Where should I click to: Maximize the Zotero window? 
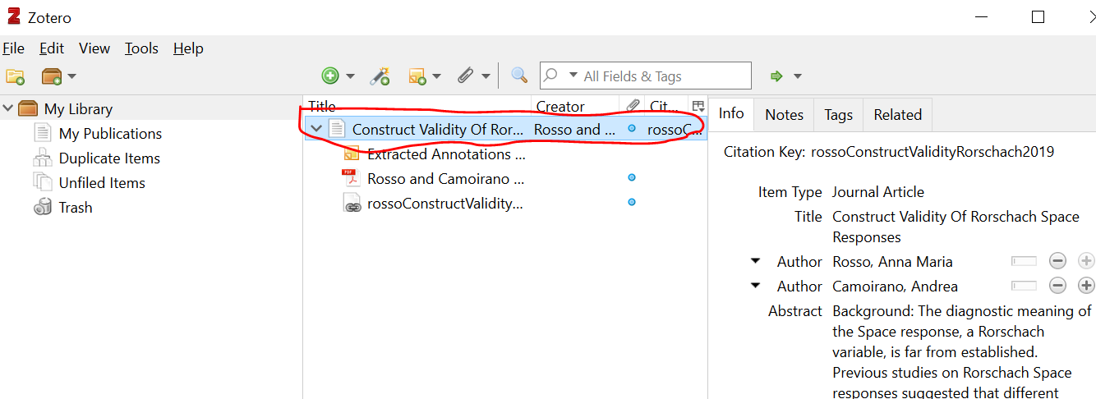point(1038,17)
